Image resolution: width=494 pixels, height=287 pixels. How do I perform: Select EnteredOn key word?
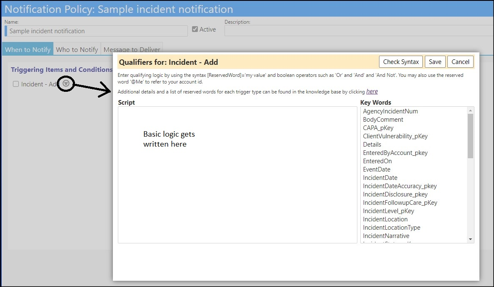(377, 161)
